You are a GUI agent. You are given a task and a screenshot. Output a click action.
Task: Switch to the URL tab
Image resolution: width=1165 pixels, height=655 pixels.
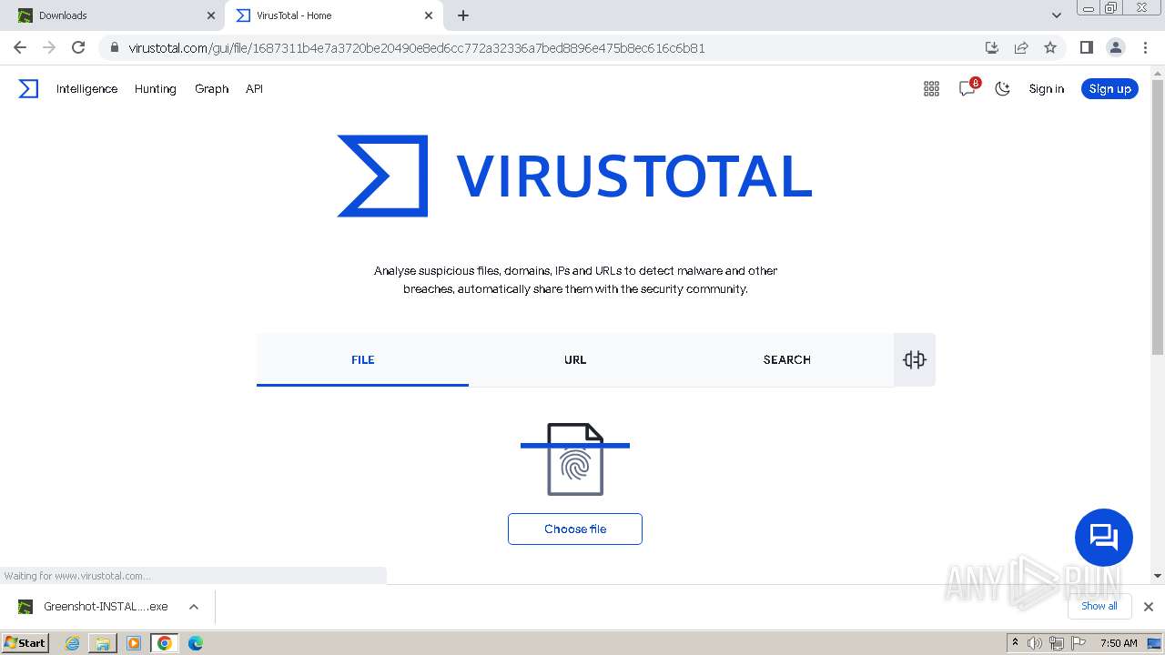(x=575, y=359)
